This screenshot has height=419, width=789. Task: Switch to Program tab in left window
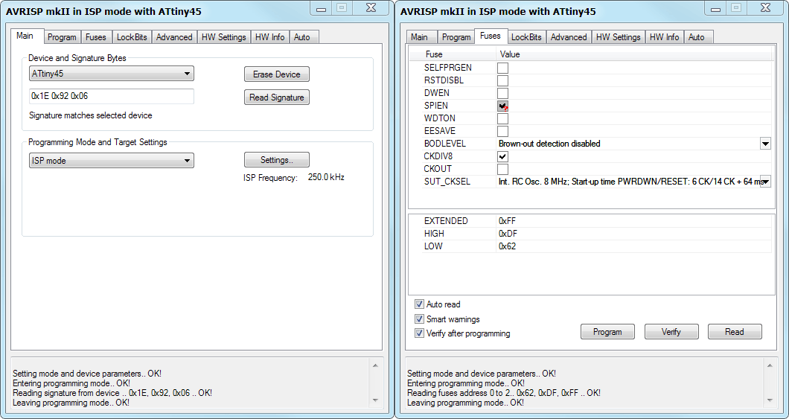click(x=62, y=37)
